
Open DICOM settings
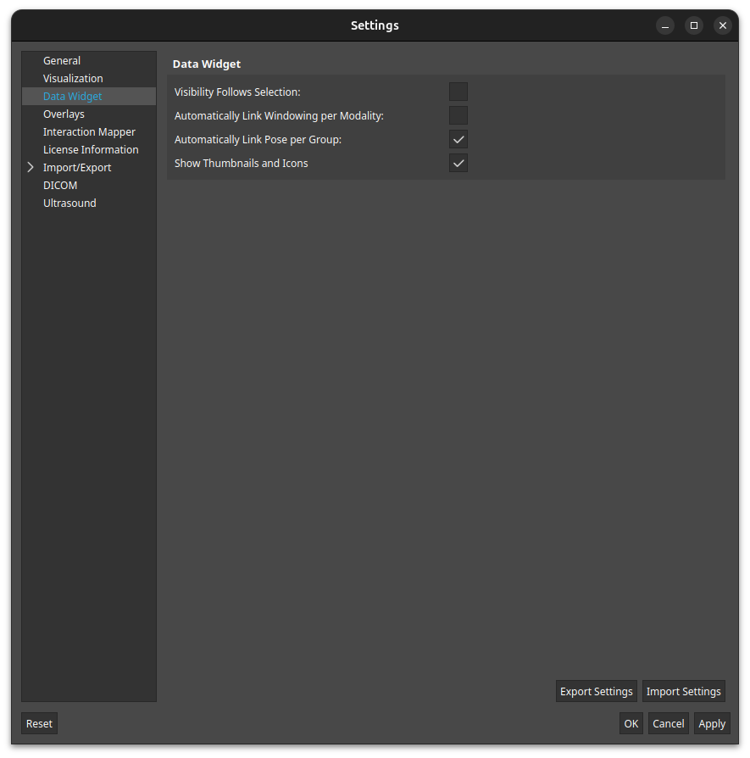(89, 185)
